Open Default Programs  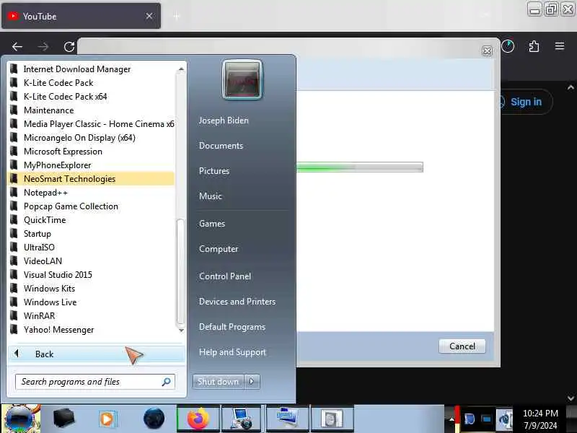coord(232,327)
